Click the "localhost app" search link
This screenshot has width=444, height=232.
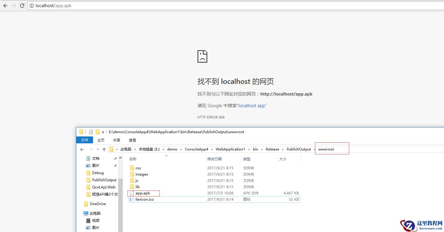tap(252, 106)
